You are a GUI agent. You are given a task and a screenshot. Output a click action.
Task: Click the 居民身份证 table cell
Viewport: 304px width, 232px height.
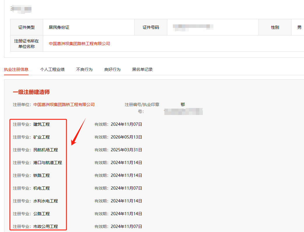[59, 27]
